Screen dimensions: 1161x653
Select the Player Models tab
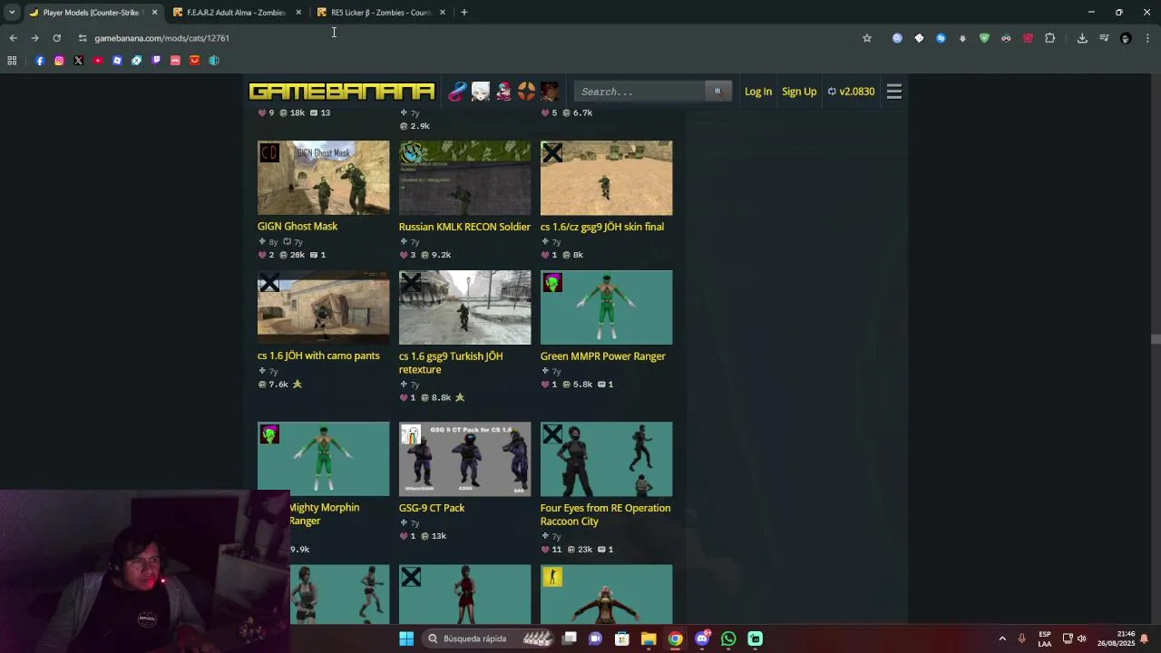click(x=91, y=13)
